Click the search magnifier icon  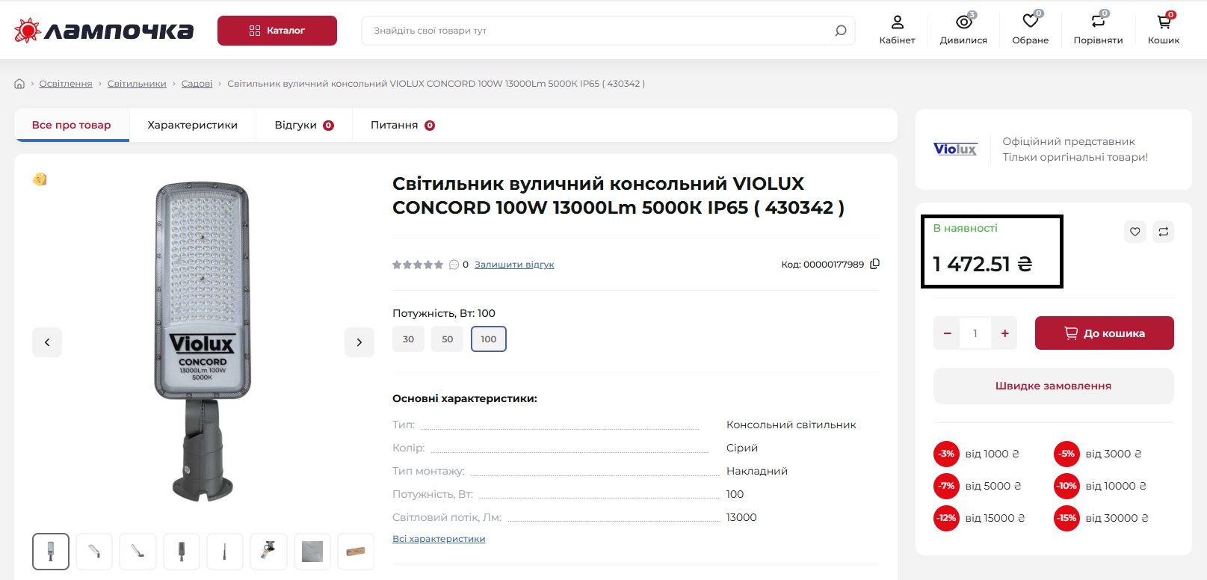coord(841,31)
